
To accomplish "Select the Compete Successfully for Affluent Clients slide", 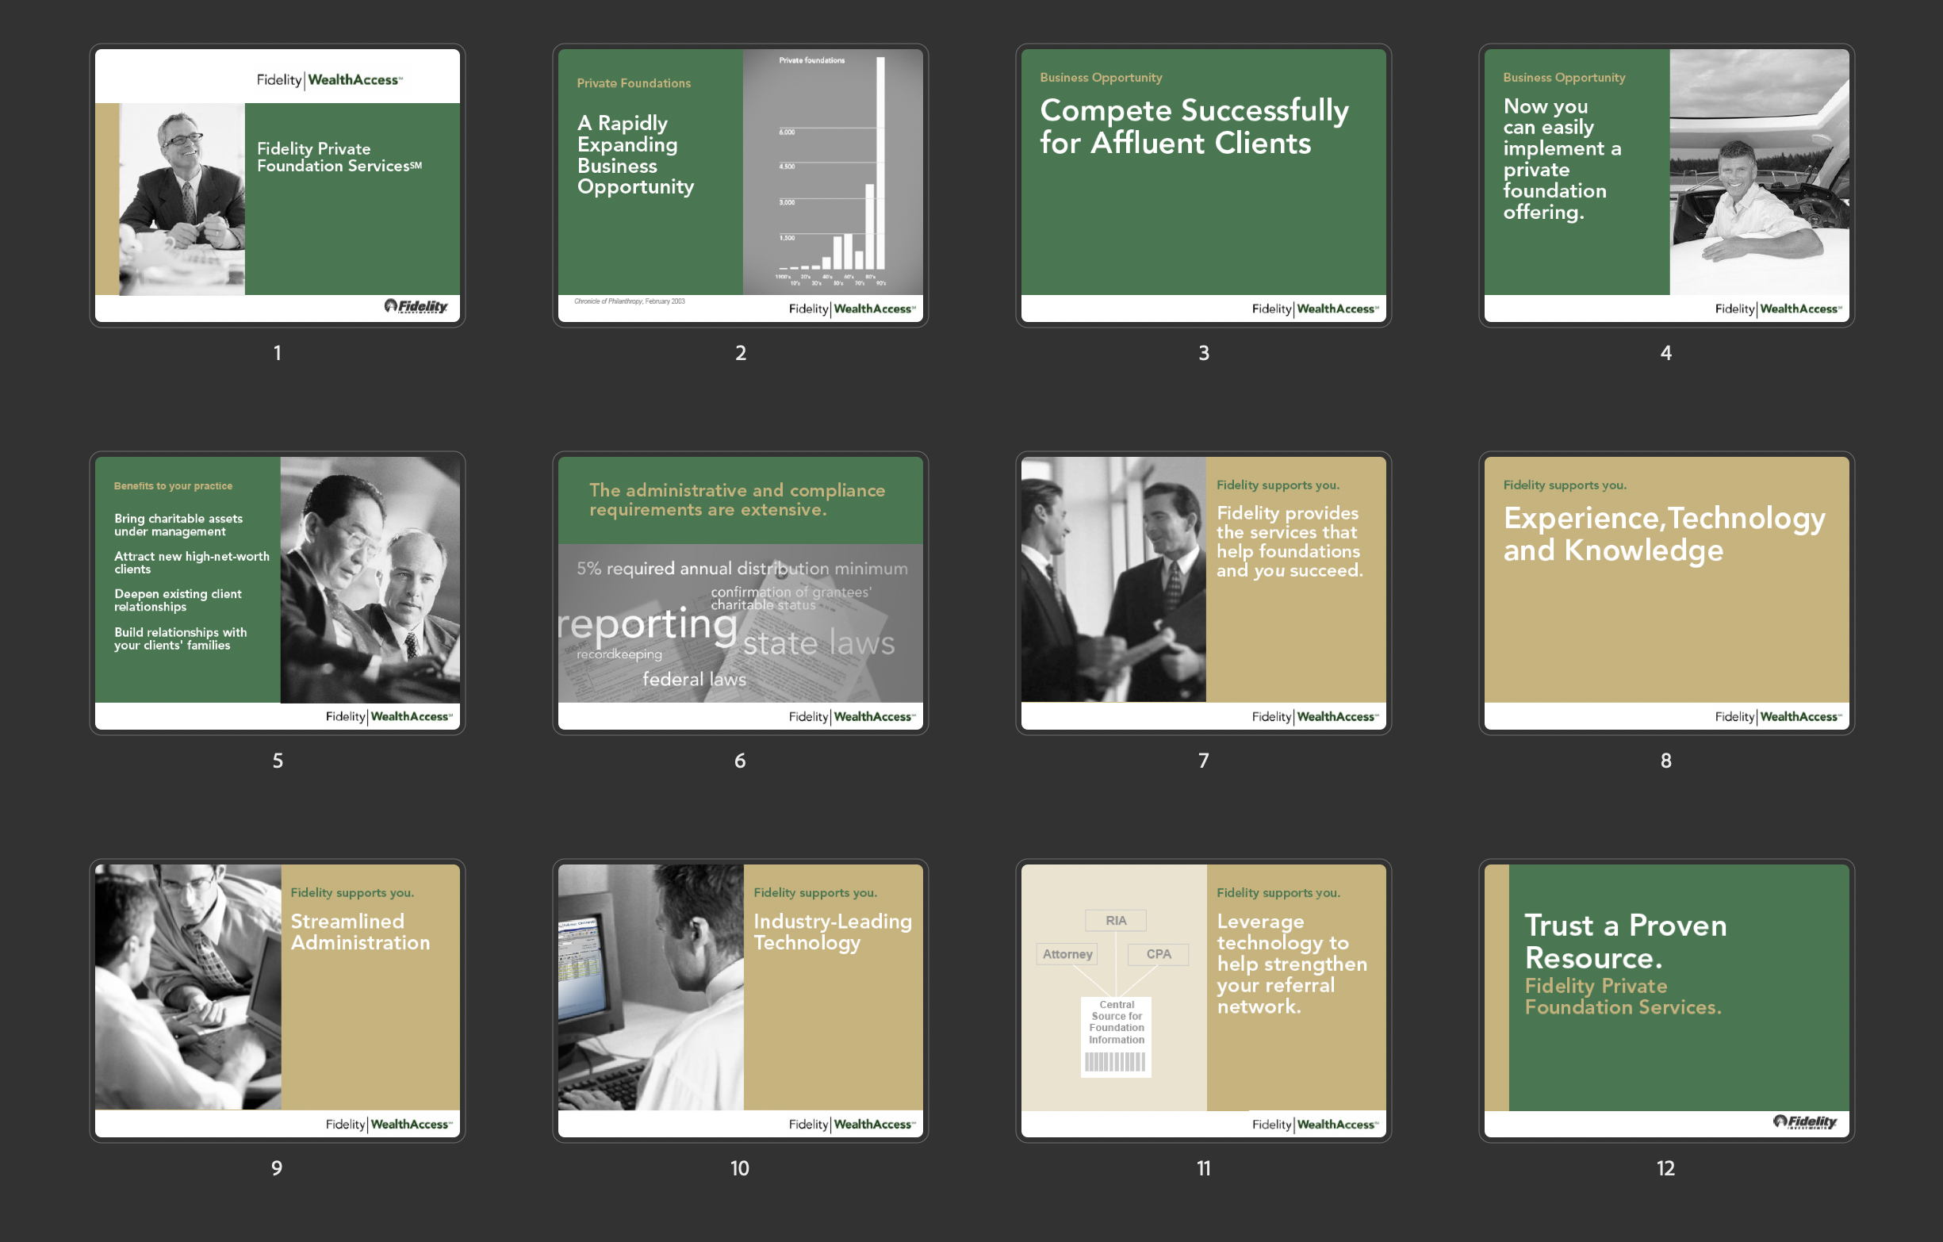I will pyautogui.click(x=1203, y=185).
